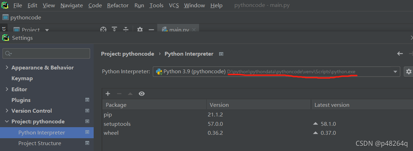This screenshot has width=413, height=151.
Task: Click interpreter gear settings button
Action: pos(409,72)
